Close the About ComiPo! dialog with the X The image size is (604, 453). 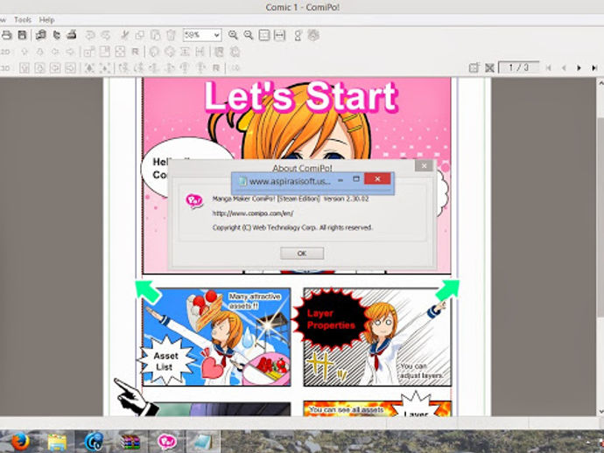pos(424,166)
